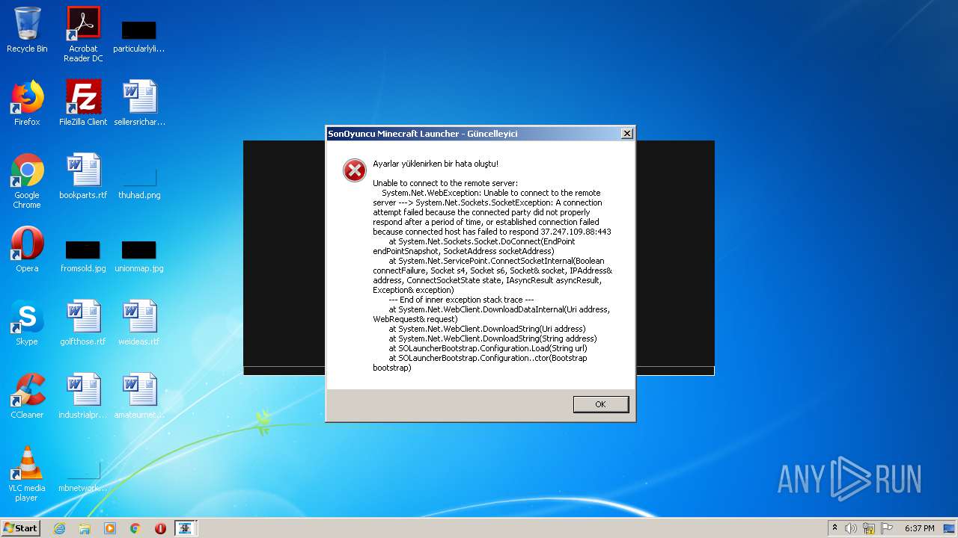958x538 pixels.
Task: Select the bookparts.rtf document icon
Action: point(83,176)
